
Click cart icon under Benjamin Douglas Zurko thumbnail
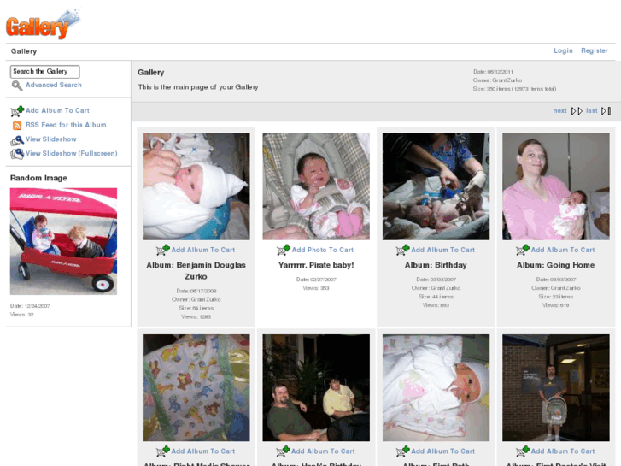point(163,251)
